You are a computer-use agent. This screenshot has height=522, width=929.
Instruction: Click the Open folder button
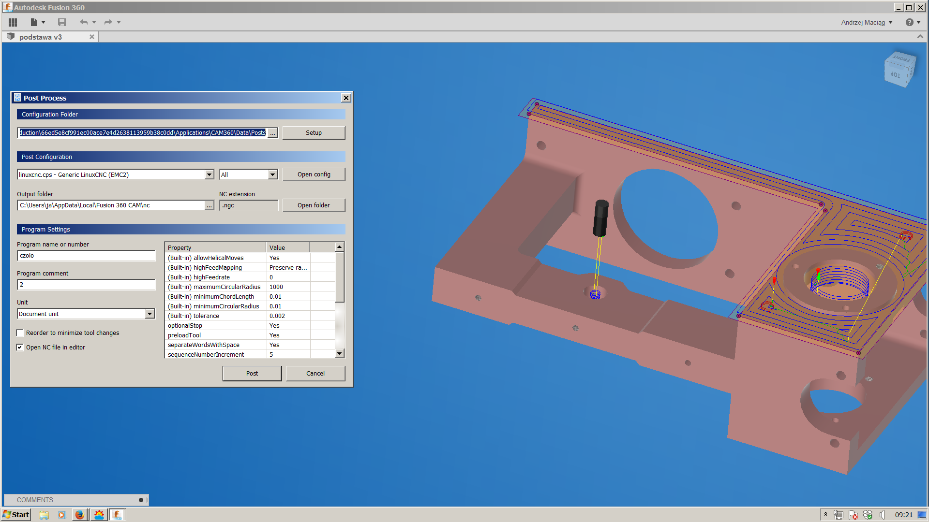click(314, 205)
